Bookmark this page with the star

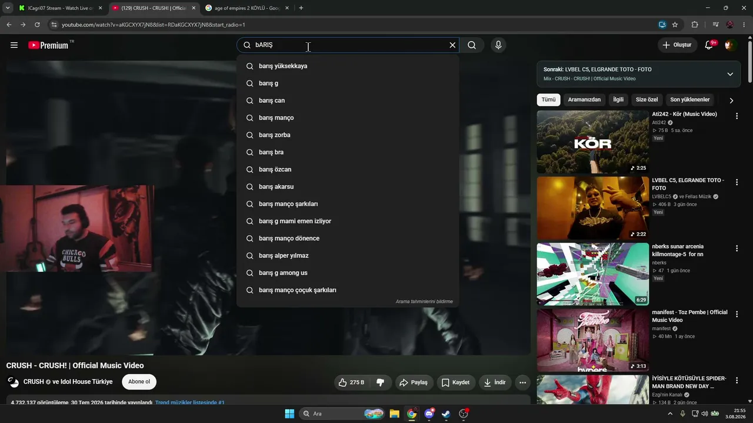tap(675, 25)
